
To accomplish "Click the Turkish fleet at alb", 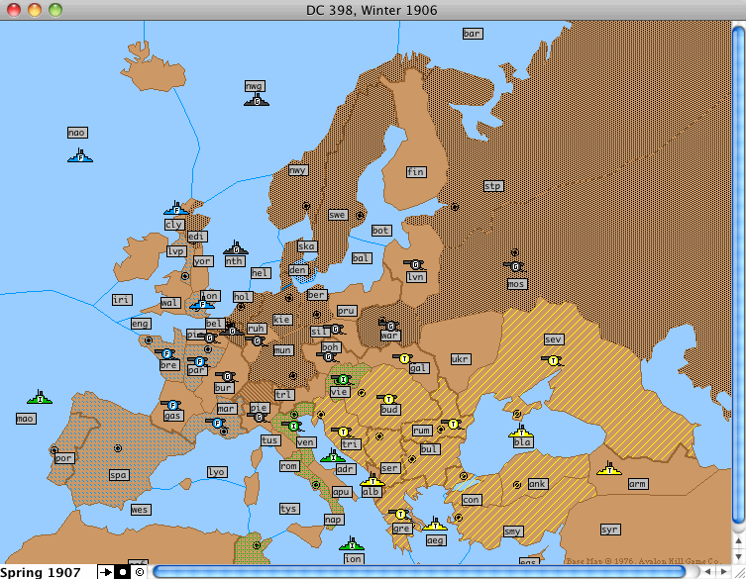I will pos(373,480).
